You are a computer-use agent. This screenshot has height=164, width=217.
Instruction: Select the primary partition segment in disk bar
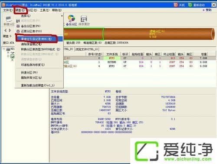click(x=83, y=34)
